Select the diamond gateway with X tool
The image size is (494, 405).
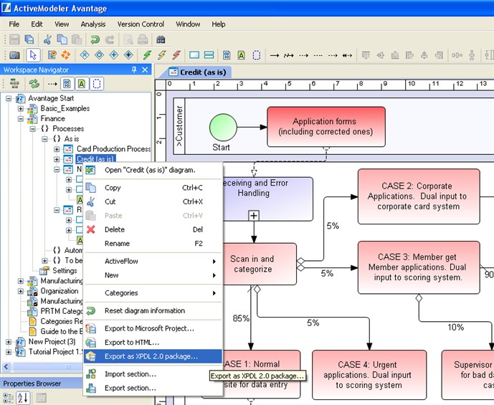[85, 55]
